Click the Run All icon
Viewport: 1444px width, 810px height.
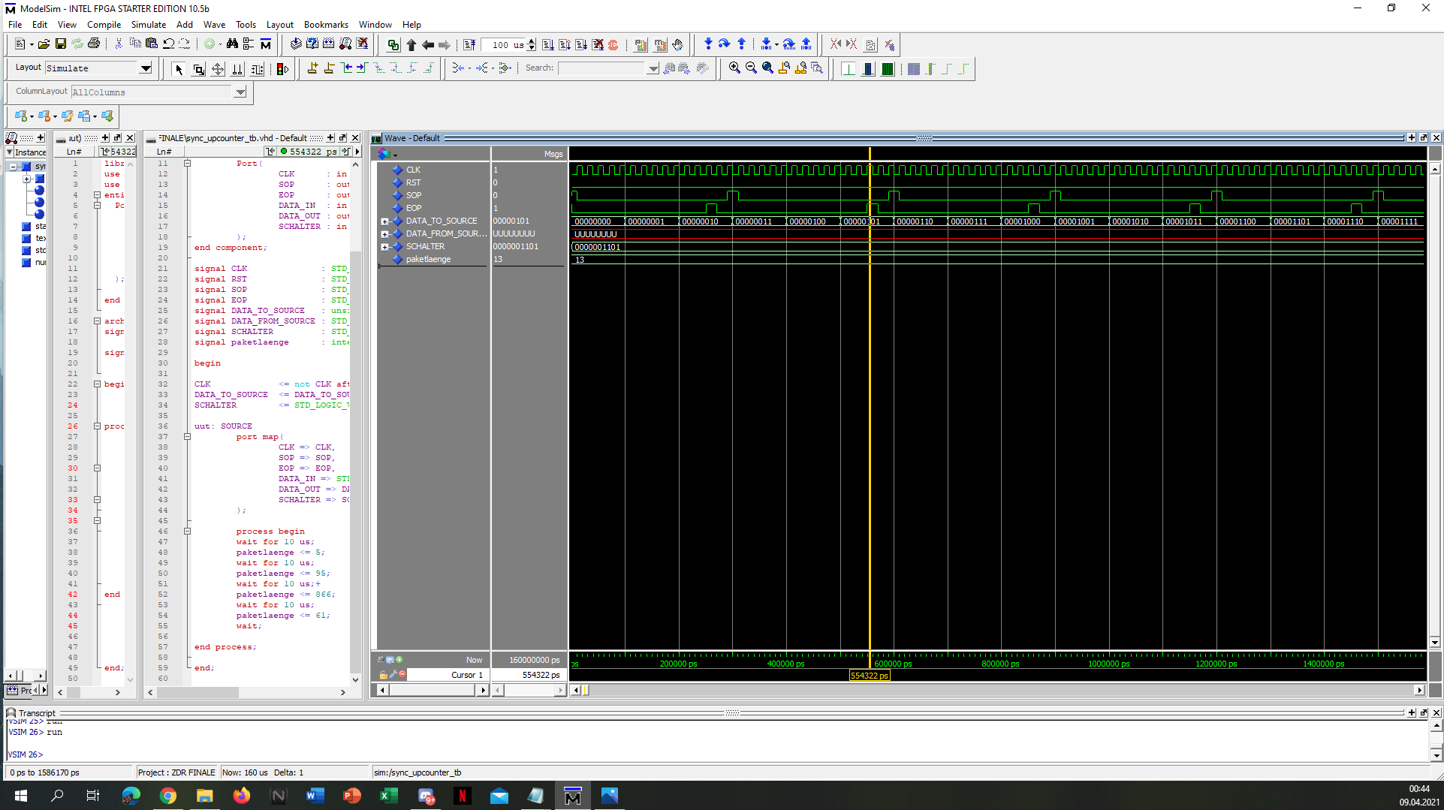point(581,45)
